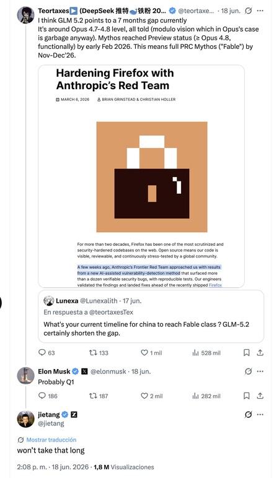Open Elon Musk profile avatar

click(x=25, y=376)
